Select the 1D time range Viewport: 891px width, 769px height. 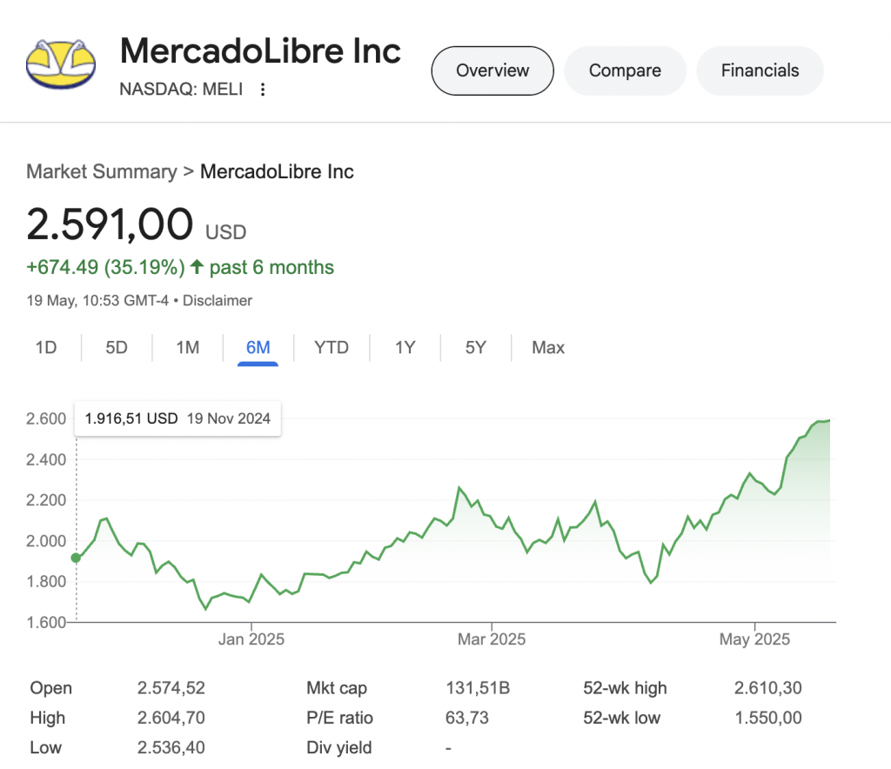click(46, 347)
